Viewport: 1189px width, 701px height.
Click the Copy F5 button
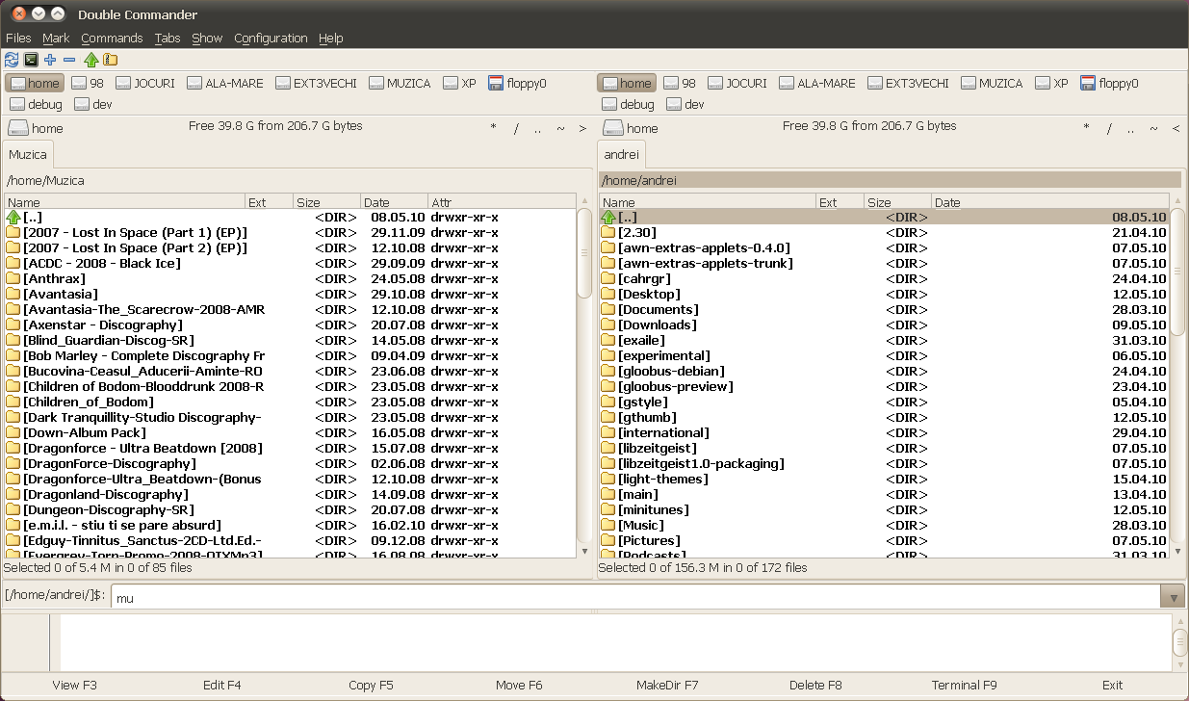pyautogui.click(x=371, y=685)
